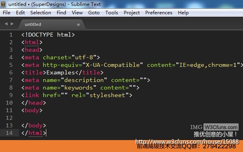Image resolution: width=243 pixels, height=152 pixels.
Task: Open the Selection menu
Action: (x=41, y=13)
